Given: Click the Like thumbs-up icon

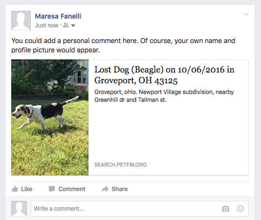Looking at the screenshot, I should [15, 189].
